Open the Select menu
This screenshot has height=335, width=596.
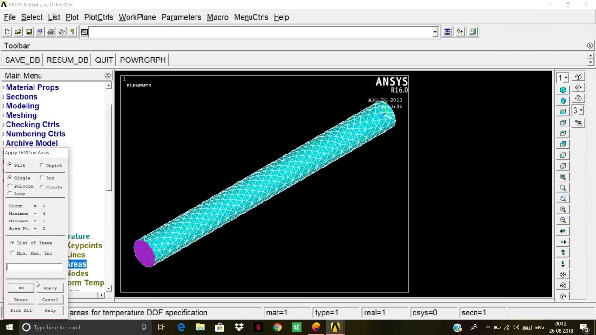[x=32, y=17]
